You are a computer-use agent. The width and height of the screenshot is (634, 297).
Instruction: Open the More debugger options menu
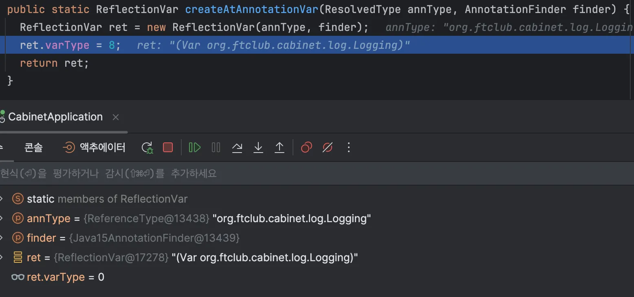pos(348,147)
